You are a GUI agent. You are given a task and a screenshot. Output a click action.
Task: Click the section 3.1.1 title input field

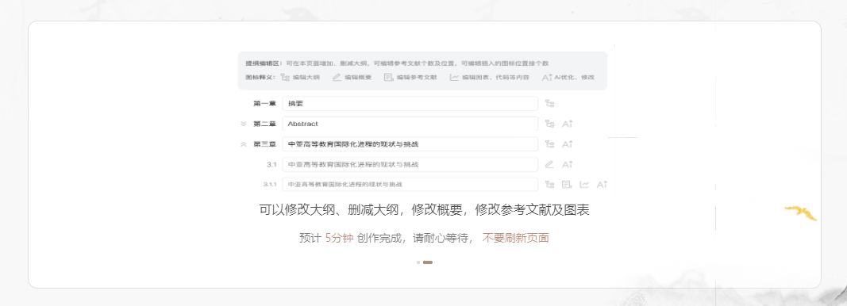pos(410,185)
